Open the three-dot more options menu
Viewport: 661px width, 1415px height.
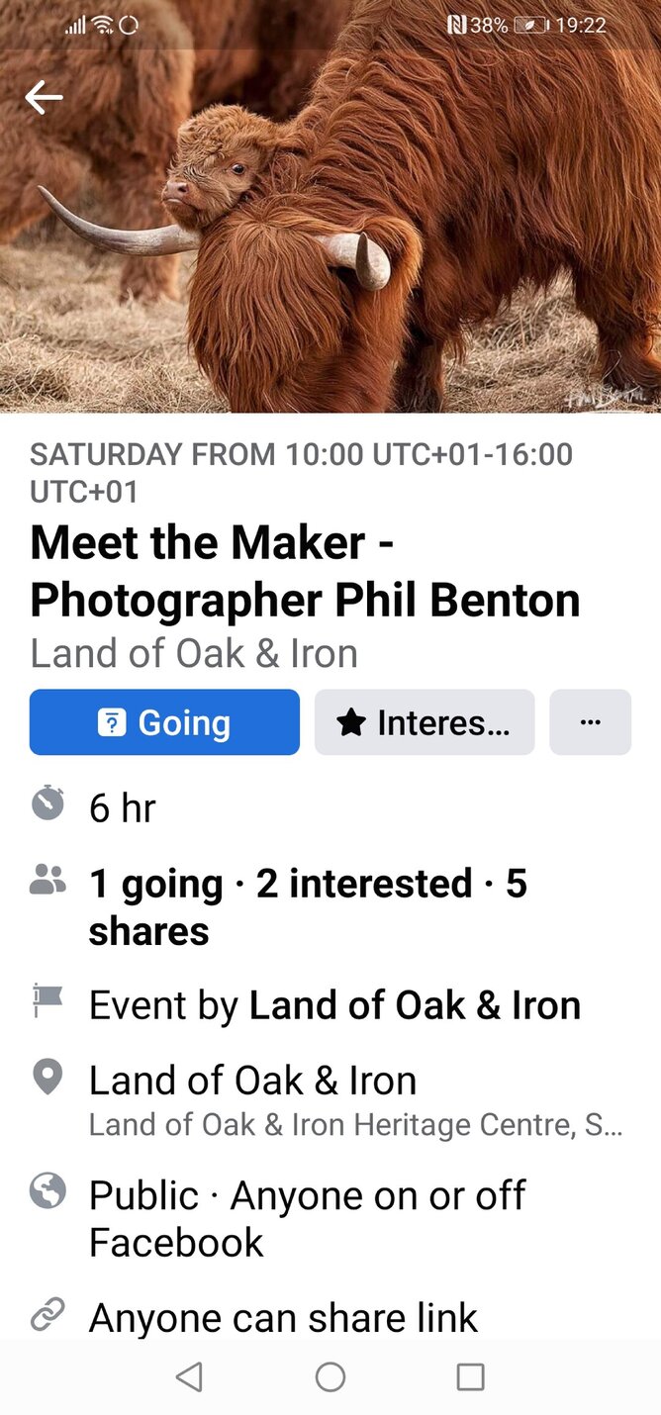(x=590, y=722)
